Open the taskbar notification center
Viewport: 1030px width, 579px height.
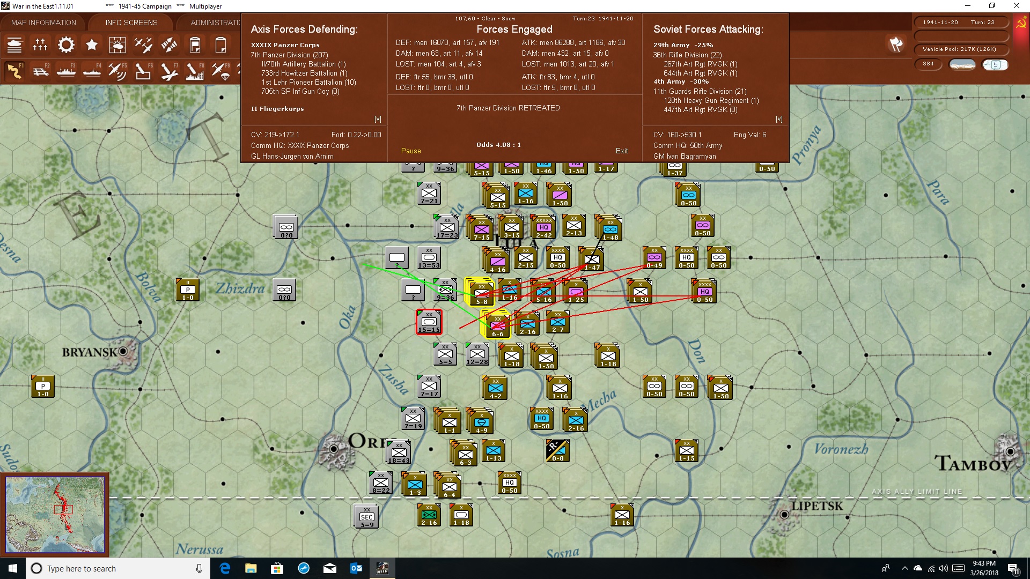[x=1013, y=569]
